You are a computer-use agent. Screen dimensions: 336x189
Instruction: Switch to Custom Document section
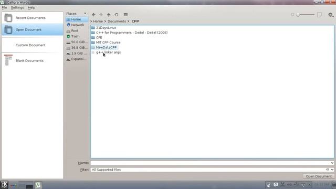[33, 45]
